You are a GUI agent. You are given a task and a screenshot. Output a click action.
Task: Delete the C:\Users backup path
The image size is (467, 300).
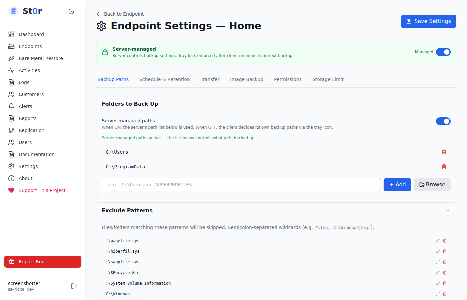point(444,152)
